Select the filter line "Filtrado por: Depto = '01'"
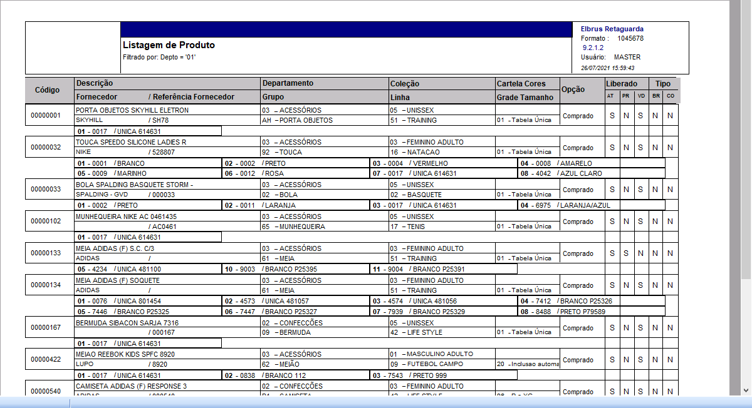752x408 pixels. [x=160, y=57]
